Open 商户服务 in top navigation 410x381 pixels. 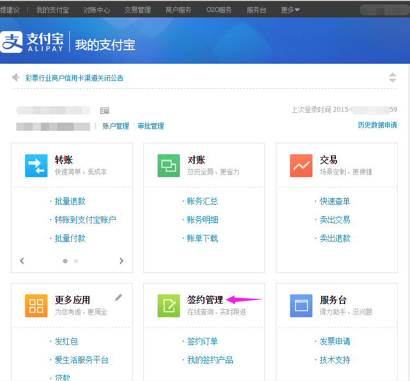[x=178, y=10]
